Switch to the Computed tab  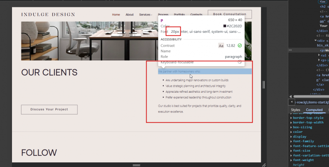(314, 110)
